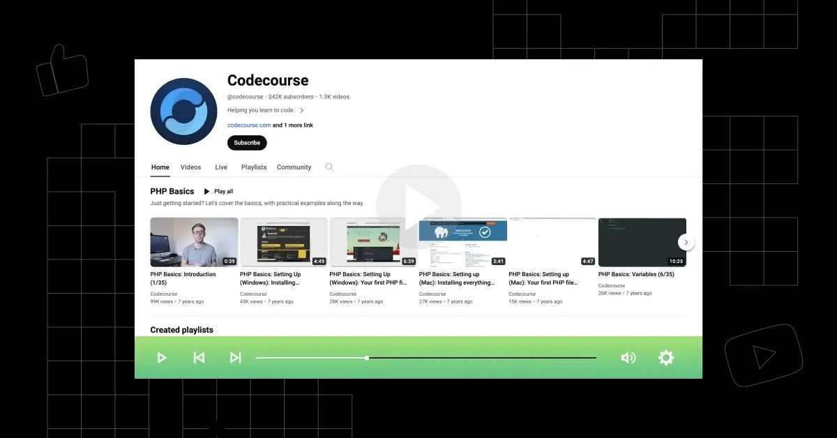
Task: Click Codecourse name under the Variables video
Action: [x=612, y=286]
